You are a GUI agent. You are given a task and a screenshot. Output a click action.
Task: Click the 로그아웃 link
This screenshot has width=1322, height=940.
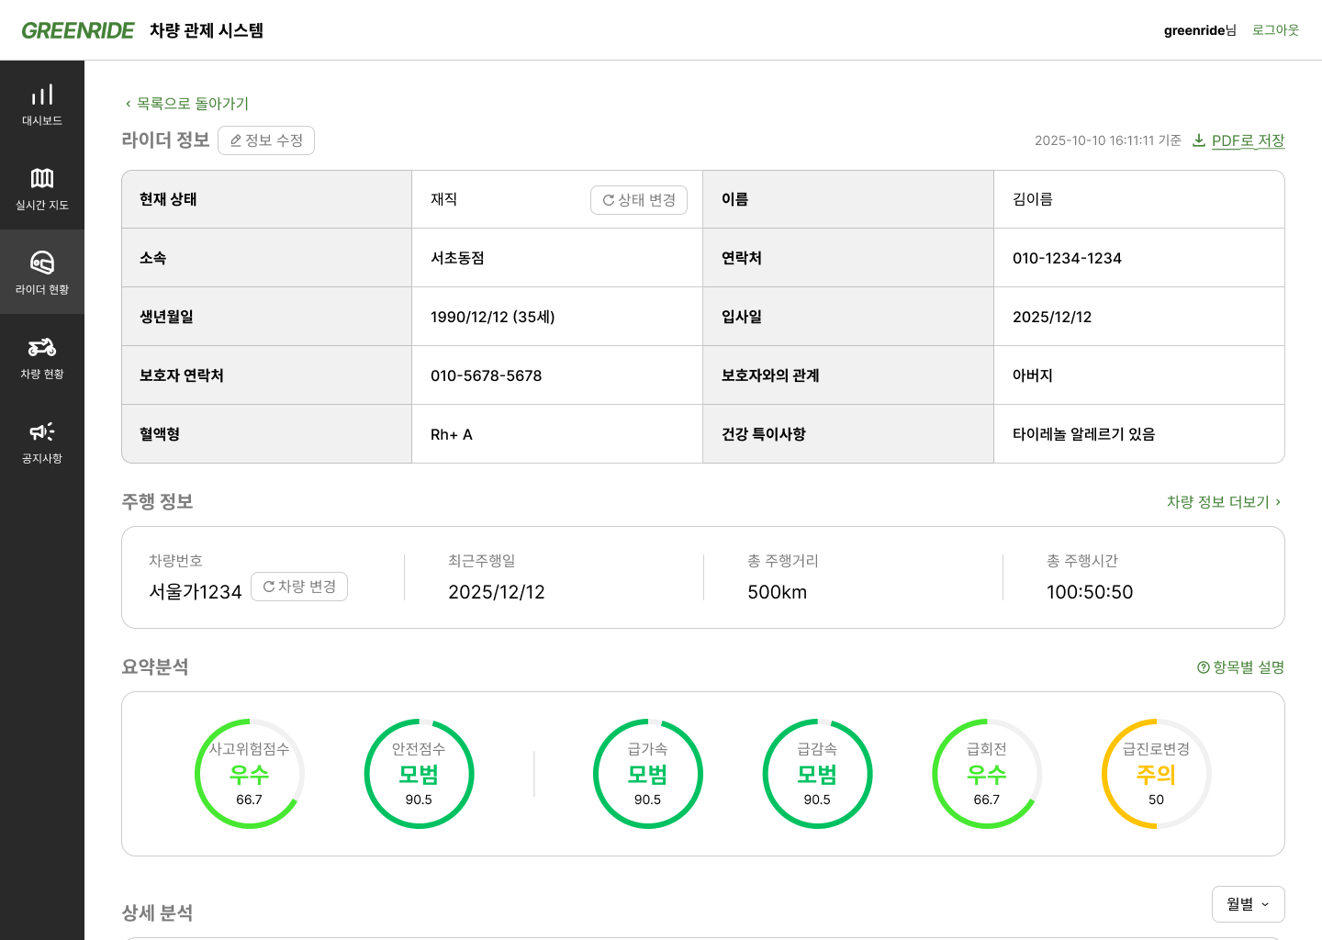click(1275, 30)
